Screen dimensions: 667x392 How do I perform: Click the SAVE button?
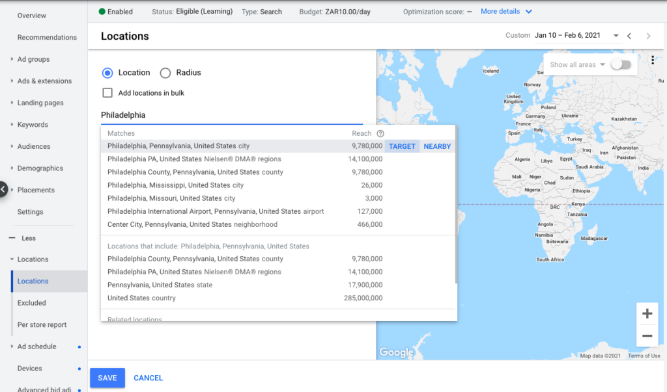click(107, 378)
